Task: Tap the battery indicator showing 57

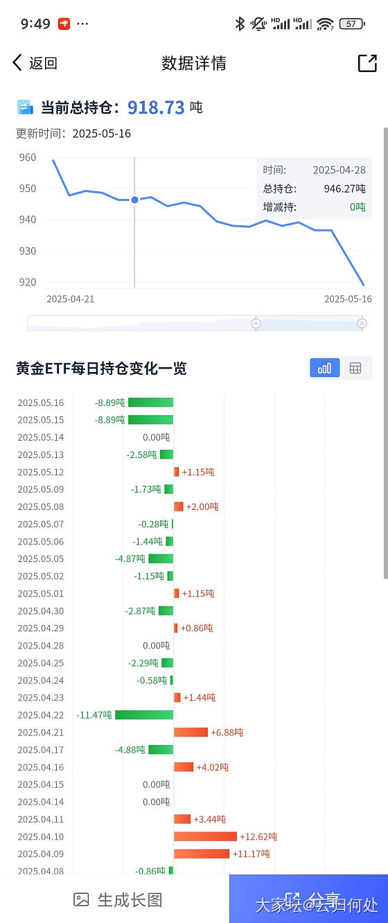Action: [353, 24]
